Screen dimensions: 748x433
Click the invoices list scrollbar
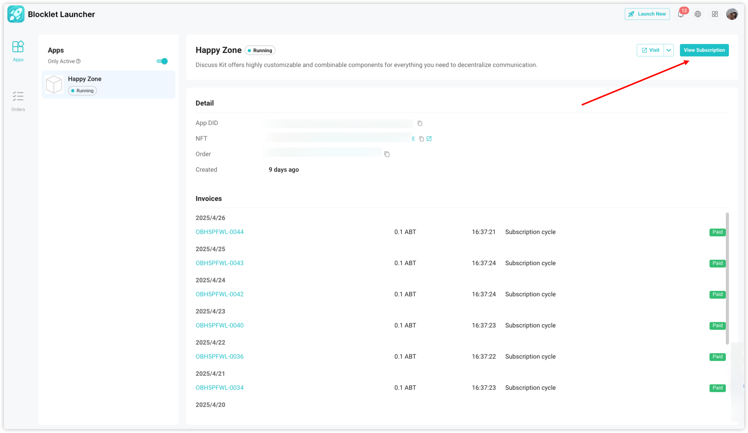pos(727,278)
